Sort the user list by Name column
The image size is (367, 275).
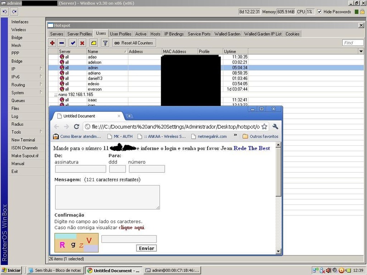[107, 51]
